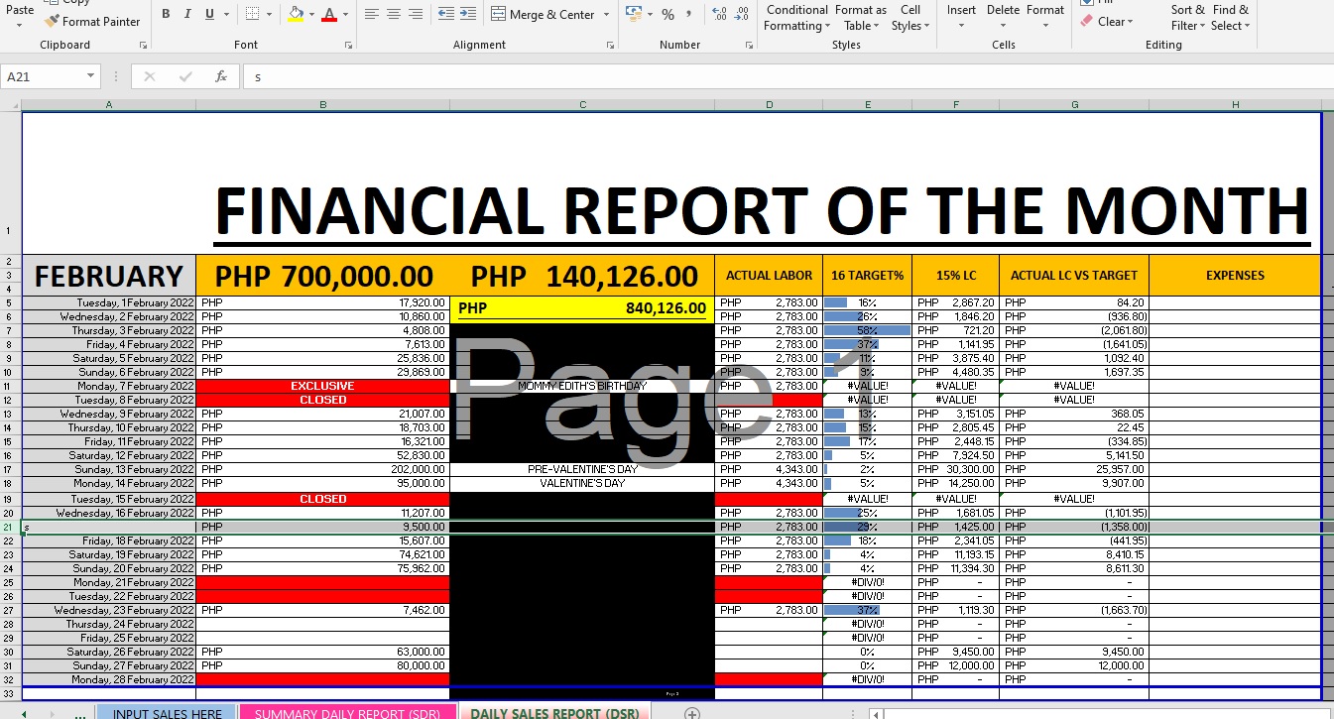Apply the yellow fill color bucket
The image size is (1334, 719).
[296, 14]
